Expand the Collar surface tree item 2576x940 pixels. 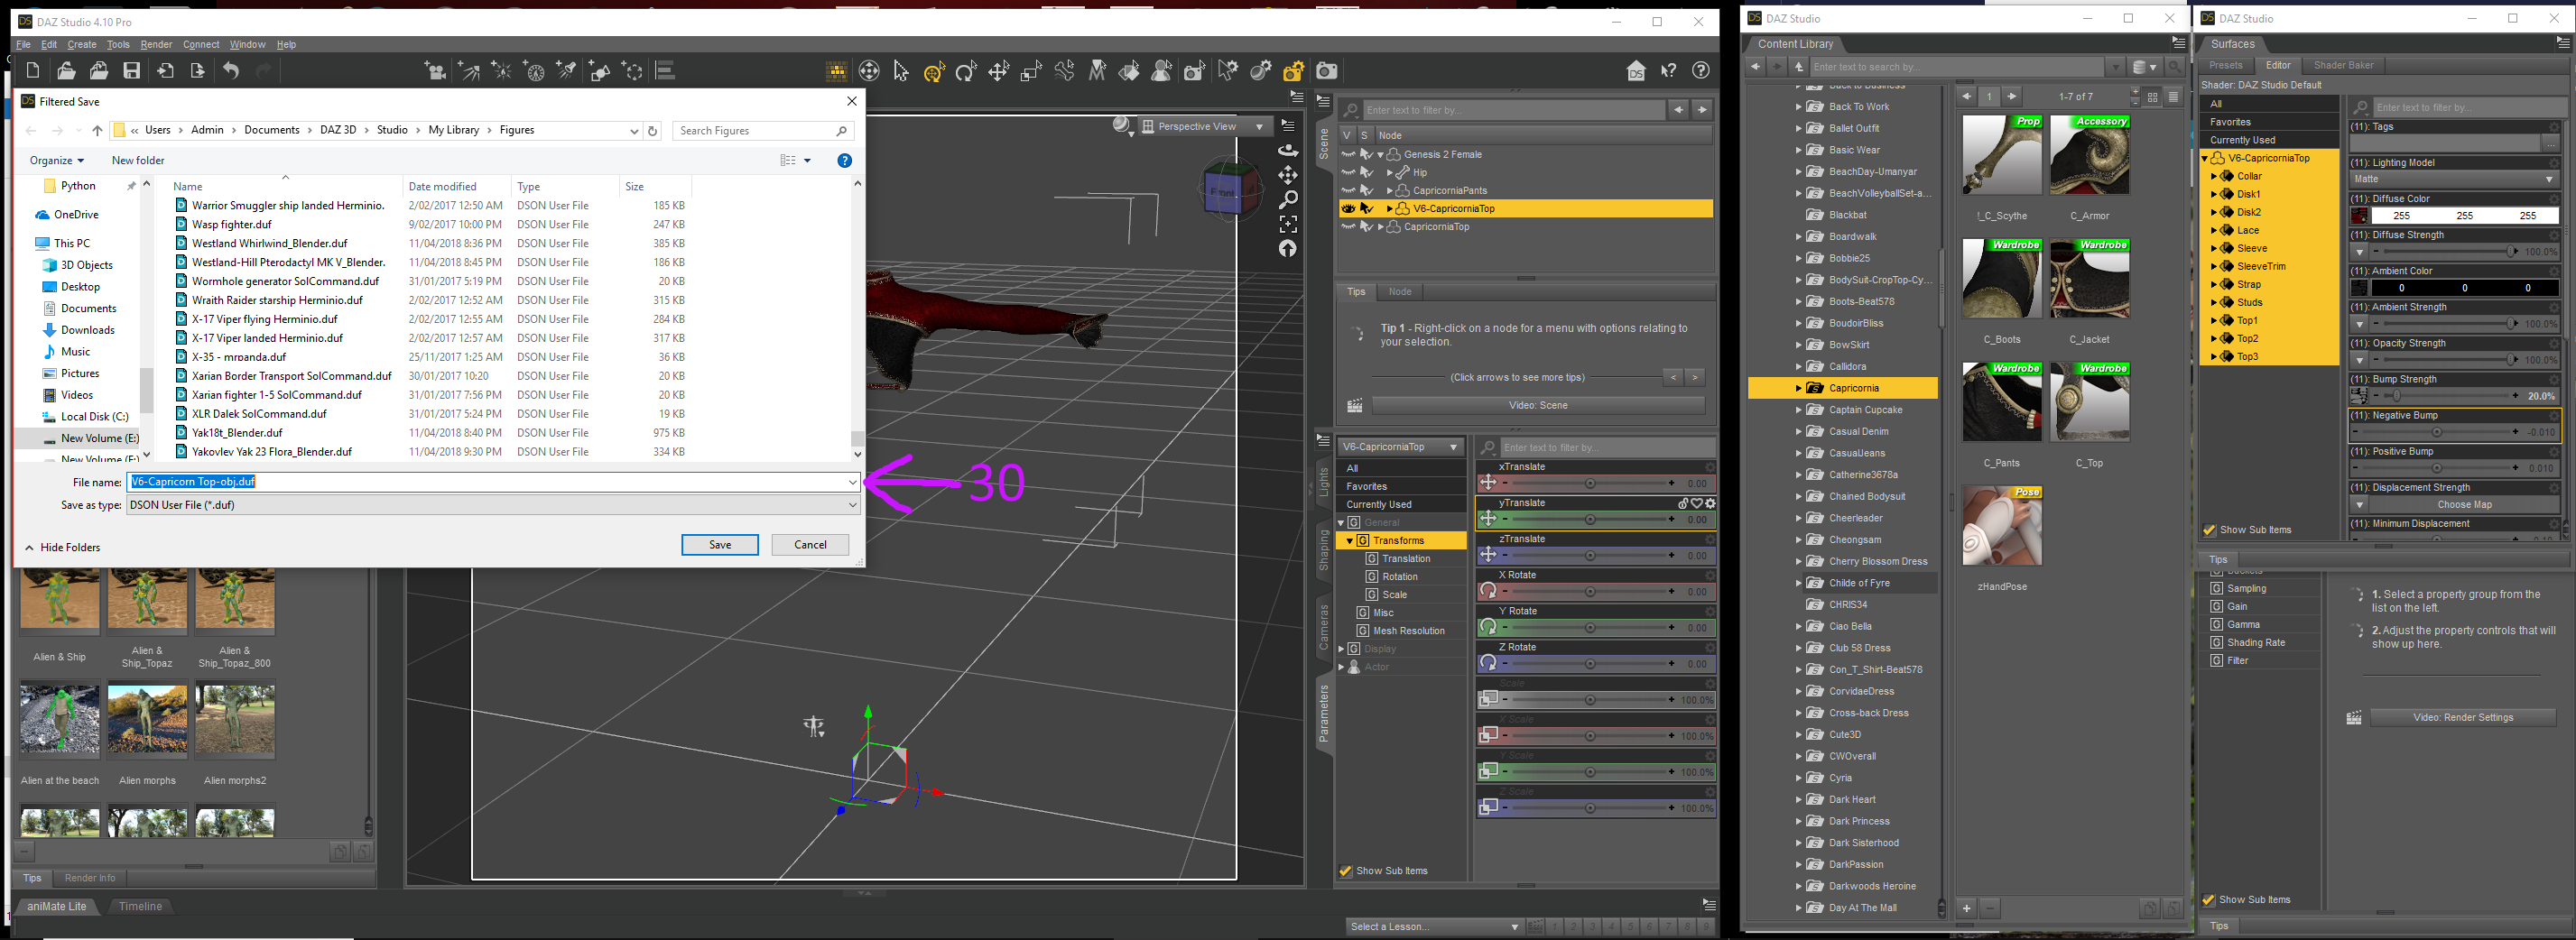pyautogui.click(x=2214, y=177)
